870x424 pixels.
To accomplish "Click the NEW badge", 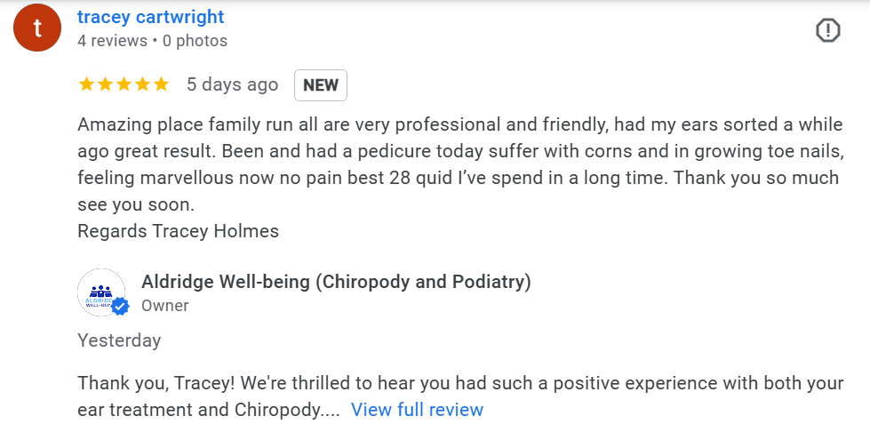I will pos(320,85).
